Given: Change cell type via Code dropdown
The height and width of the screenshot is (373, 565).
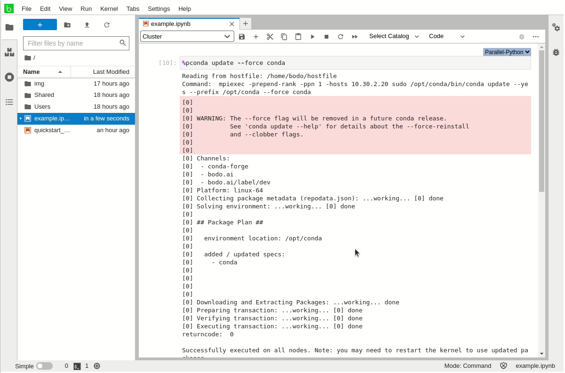Looking at the screenshot, I should pos(446,36).
